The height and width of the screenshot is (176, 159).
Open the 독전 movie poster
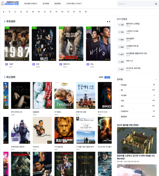[x=44, y=44]
